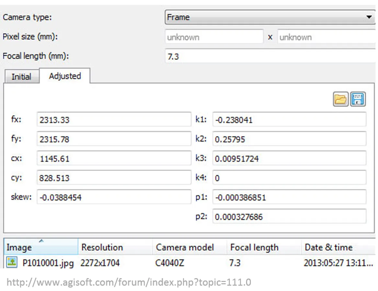Click the P1010001.jpg image file icon

pyautogui.click(x=12, y=262)
